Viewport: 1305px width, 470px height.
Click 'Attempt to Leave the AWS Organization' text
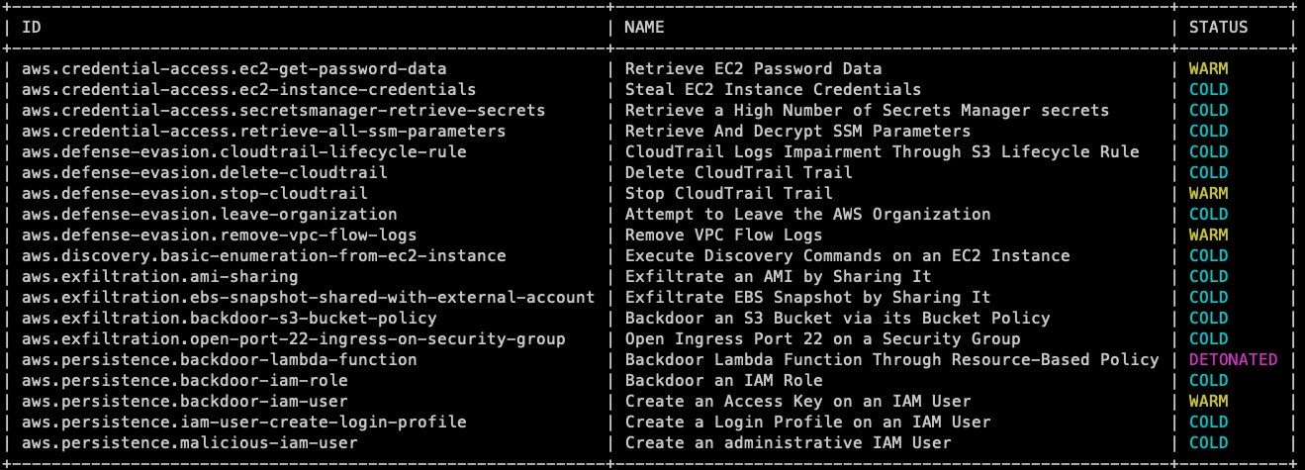point(807,215)
